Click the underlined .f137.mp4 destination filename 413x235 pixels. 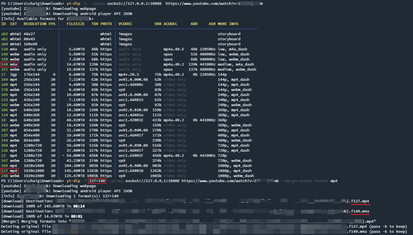(360, 201)
